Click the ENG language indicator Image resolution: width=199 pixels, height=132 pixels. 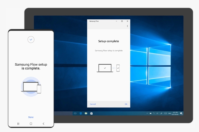tap(169, 113)
